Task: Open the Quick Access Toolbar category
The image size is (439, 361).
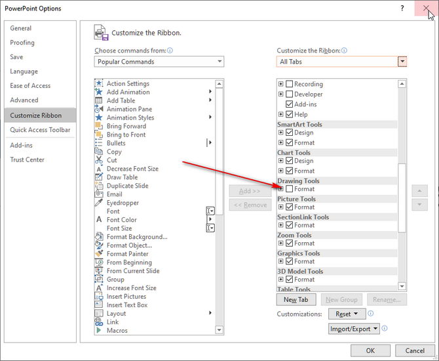Action: pyautogui.click(x=40, y=129)
